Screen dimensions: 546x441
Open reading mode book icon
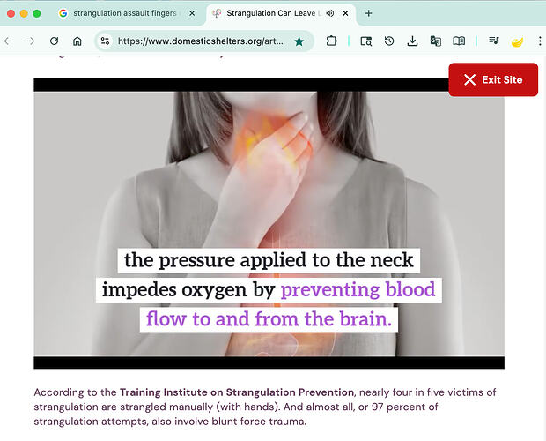coord(459,41)
